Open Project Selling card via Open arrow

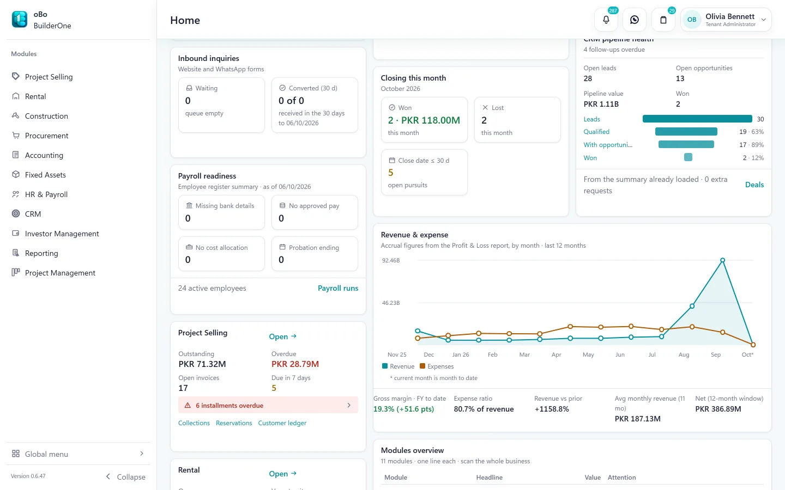283,336
